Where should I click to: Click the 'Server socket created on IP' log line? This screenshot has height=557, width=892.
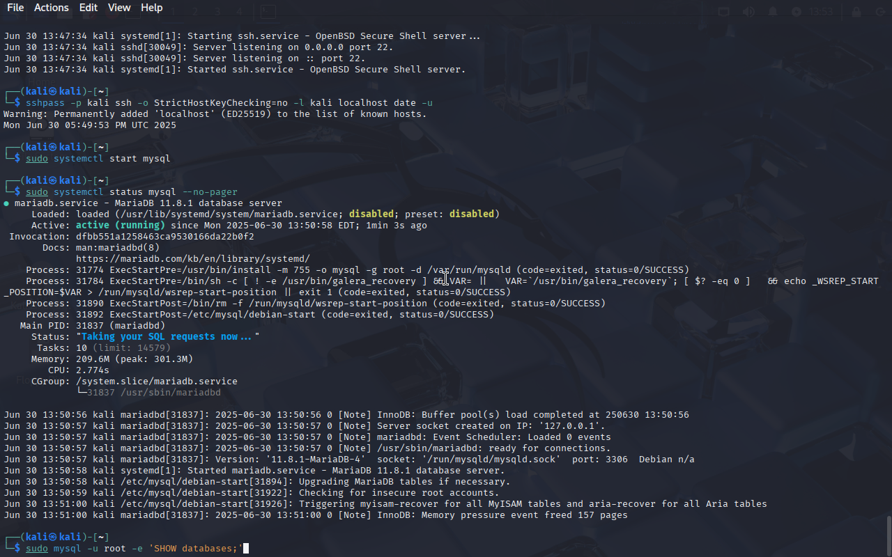305,426
